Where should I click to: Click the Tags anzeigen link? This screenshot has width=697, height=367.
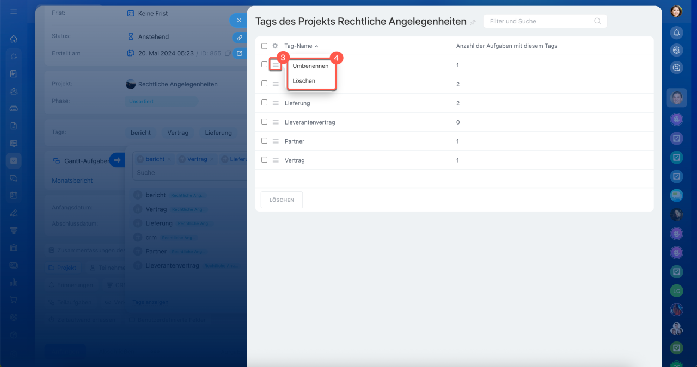pos(150,302)
